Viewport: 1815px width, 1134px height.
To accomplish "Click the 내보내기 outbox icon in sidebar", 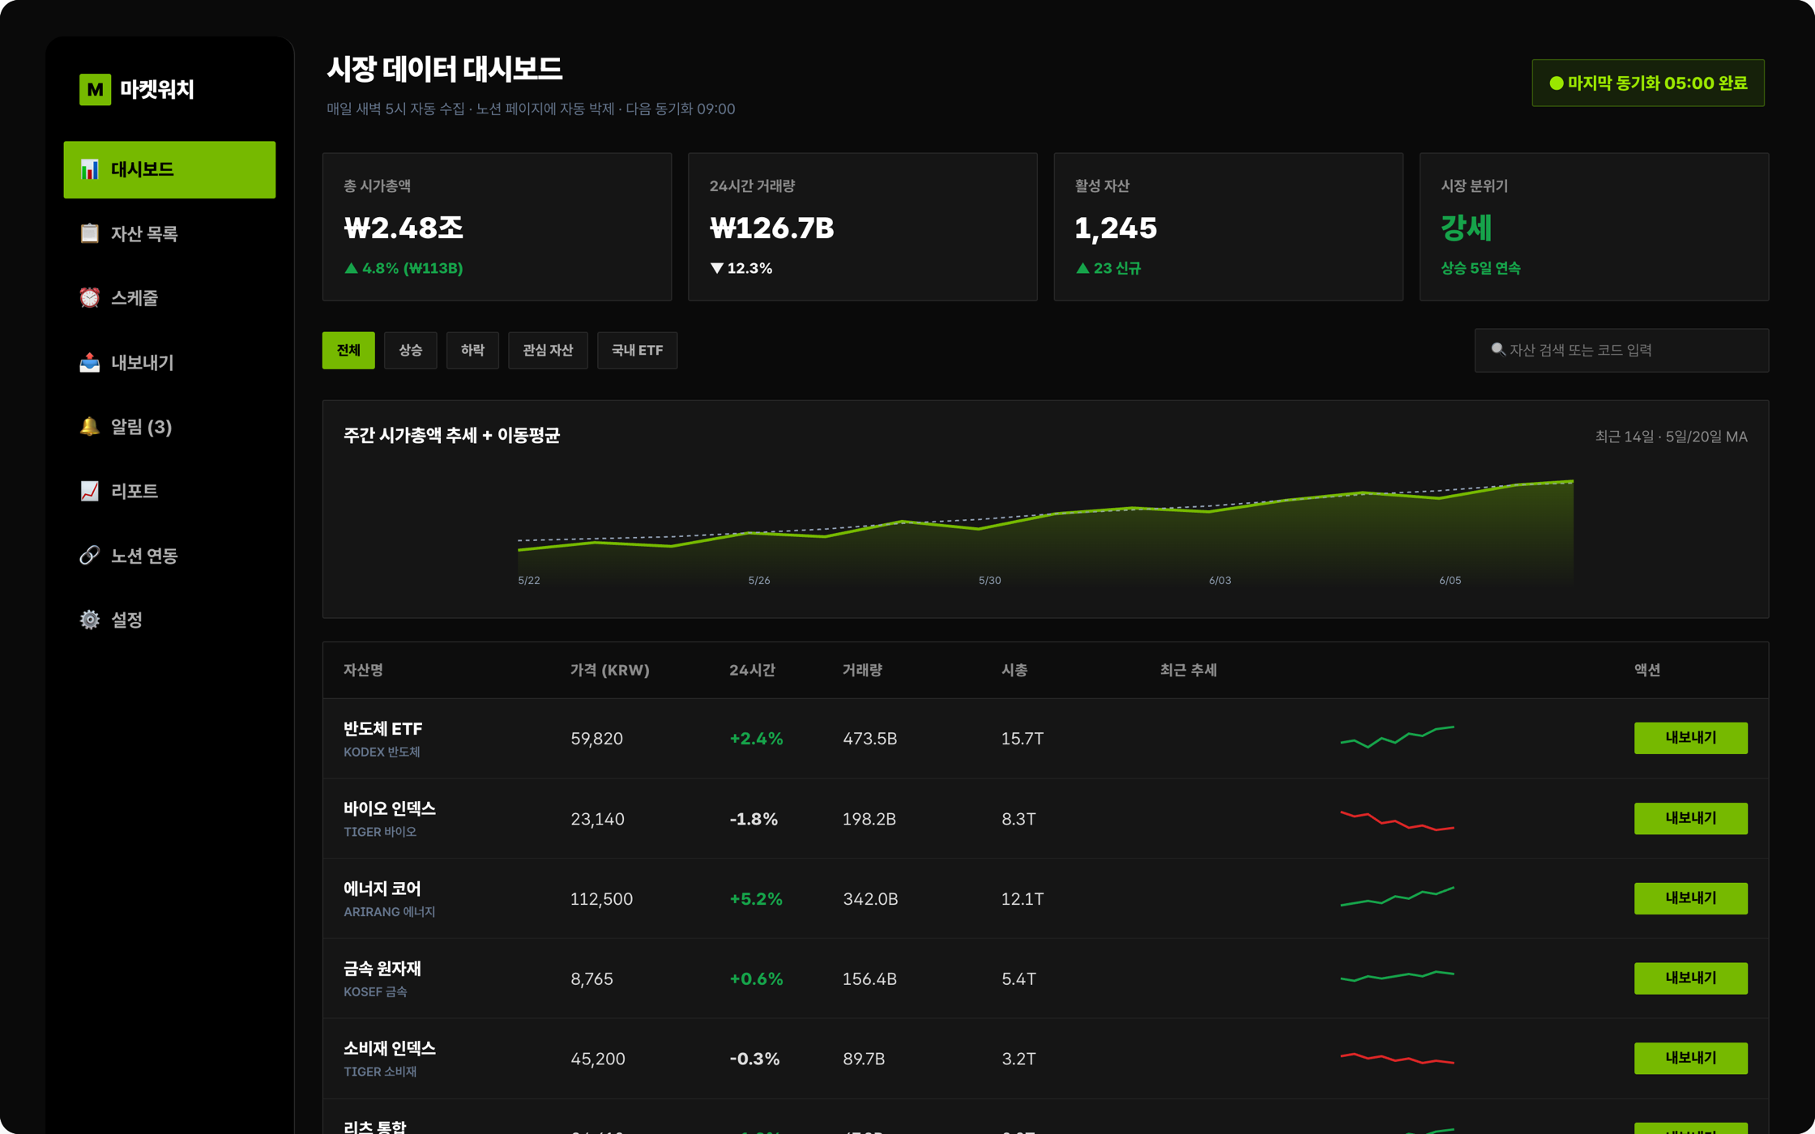I will click(x=89, y=362).
